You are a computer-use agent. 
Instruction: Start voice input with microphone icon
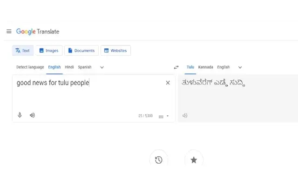[20, 115]
